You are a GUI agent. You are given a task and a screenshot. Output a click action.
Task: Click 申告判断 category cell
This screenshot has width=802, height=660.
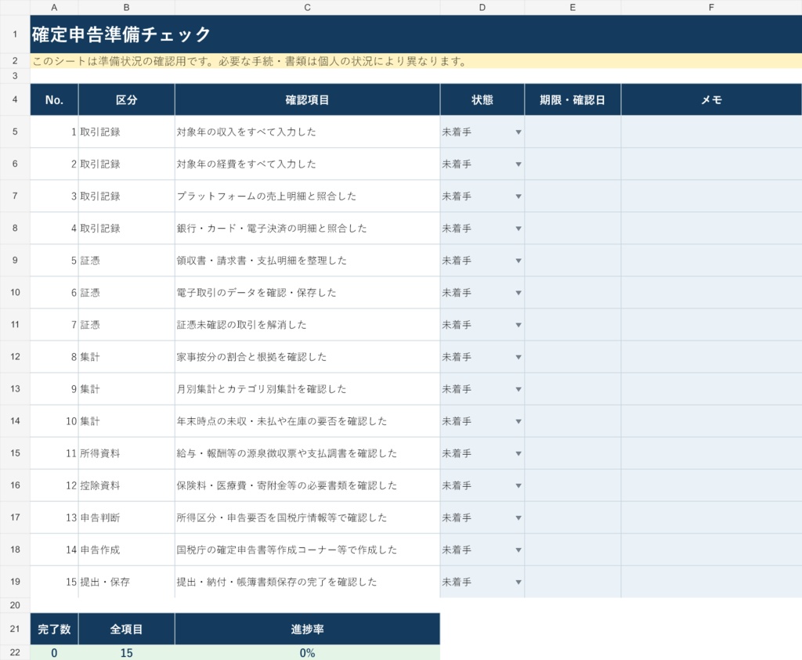pos(126,518)
